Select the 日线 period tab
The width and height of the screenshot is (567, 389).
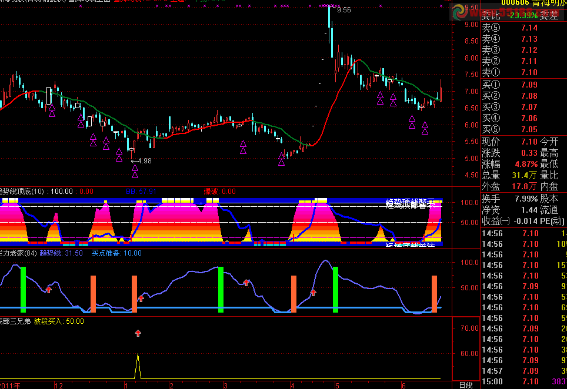coord(465,385)
